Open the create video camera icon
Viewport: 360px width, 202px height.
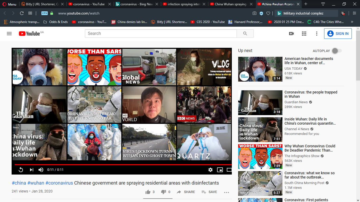291,34
